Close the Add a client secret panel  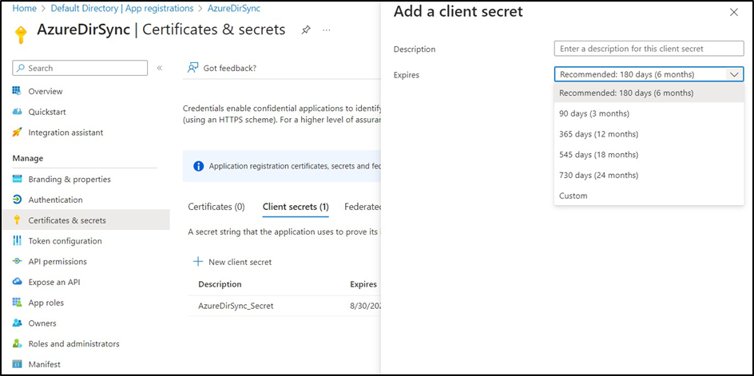[x=734, y=13]
